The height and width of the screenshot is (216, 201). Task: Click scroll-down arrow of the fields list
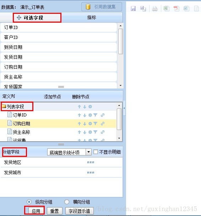[120, 86]
